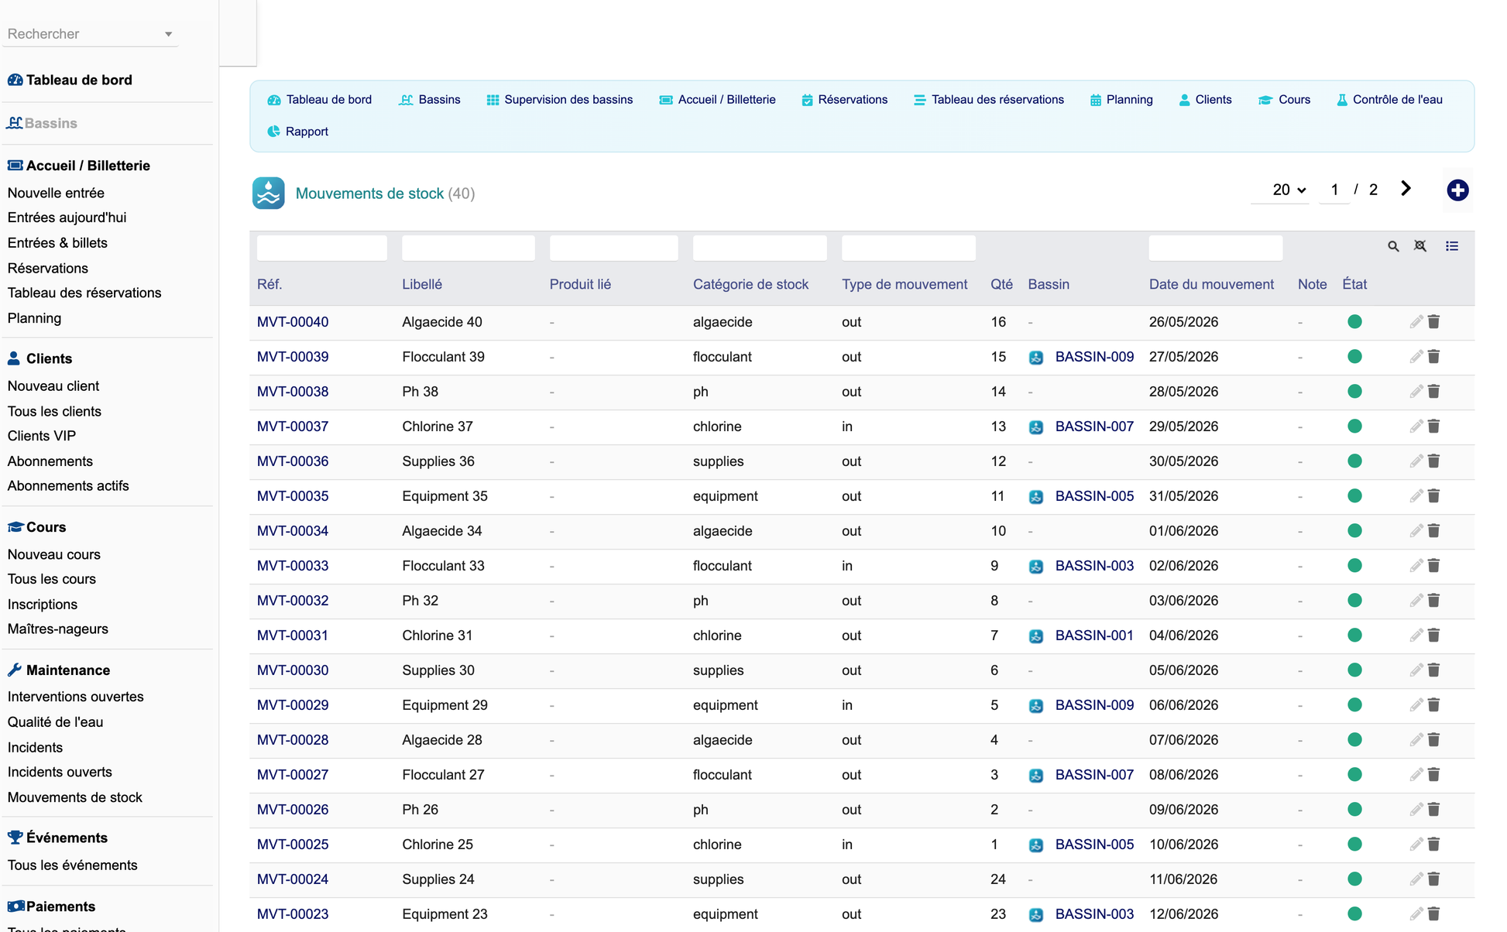This screenshot has width=1507, height=932.
Task: Add a new stock movement with plus icon
Action: pyautogui.click(x=1457, y=190)
